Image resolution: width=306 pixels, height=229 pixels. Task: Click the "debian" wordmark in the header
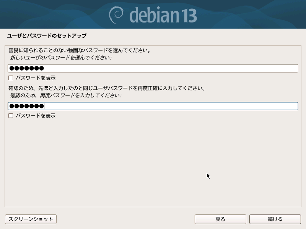[x=153, y=15]
